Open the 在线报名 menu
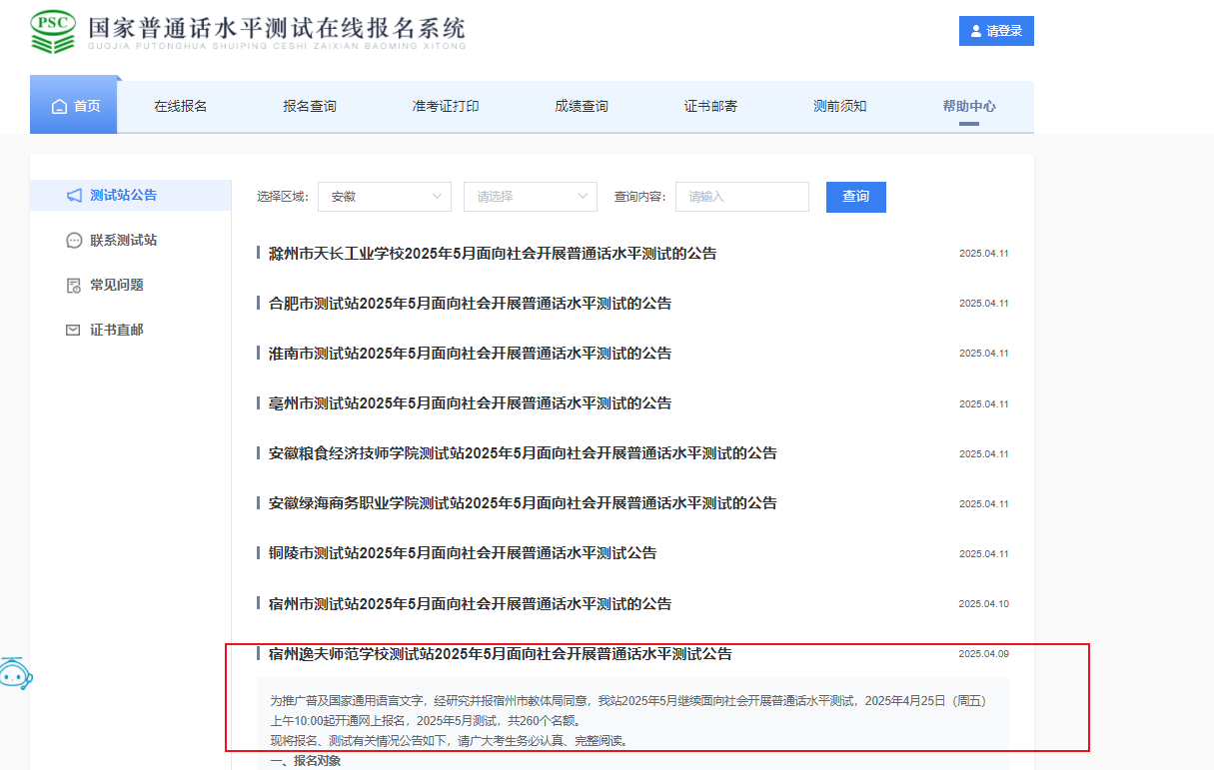The width and height of the screenshot is (1214, 770). (181, 106)
